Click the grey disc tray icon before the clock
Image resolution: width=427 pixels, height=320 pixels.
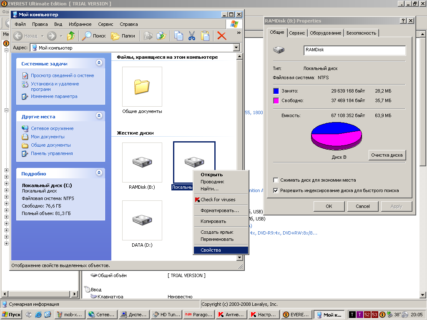click(404, 315)
